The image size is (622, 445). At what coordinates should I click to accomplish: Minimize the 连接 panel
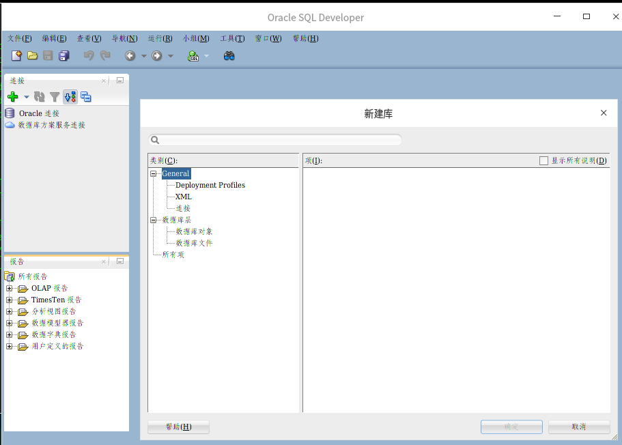[x=120, y=81]
